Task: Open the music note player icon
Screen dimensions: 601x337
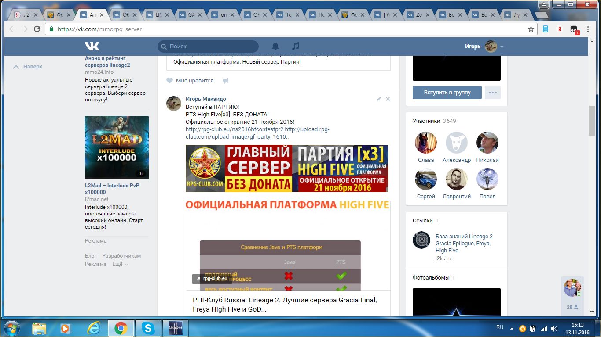Action: [296, 46]
